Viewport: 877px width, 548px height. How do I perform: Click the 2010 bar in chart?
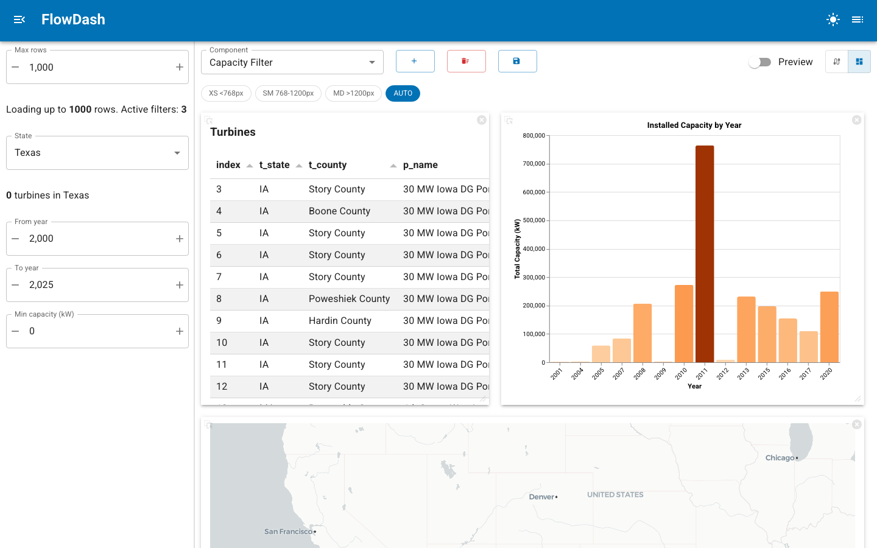[x=684, y=324]
